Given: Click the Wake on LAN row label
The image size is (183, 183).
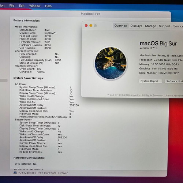Looking at the screenshot, I should coord(28,102).
